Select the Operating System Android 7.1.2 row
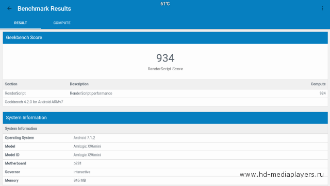This screenshot has width=330, height=186. (x=165, y=138)
